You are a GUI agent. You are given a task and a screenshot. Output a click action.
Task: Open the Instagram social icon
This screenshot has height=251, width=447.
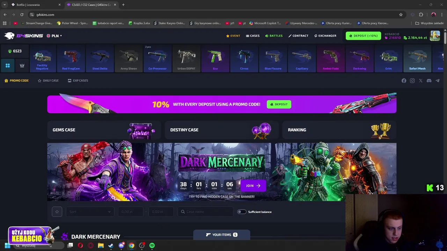412,81
